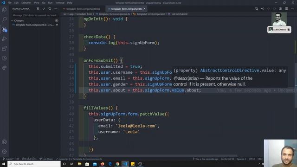Image resolution: width=297 pixels, height=167 pixels.
Task: Click the bell icon next to SUBSCRIBED
Action: (x=289, y=30)
